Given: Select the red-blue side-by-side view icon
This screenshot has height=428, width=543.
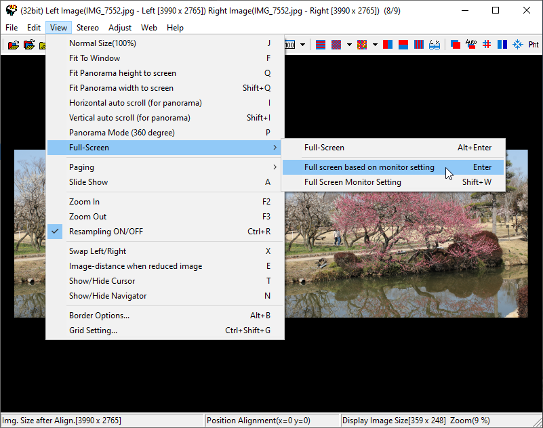Looking at the screenshot, I should (x=388, y=45).
